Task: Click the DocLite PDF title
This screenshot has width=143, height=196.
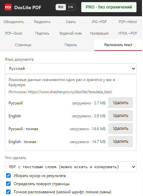Action: pyautogui.click(x=28, y=7)
